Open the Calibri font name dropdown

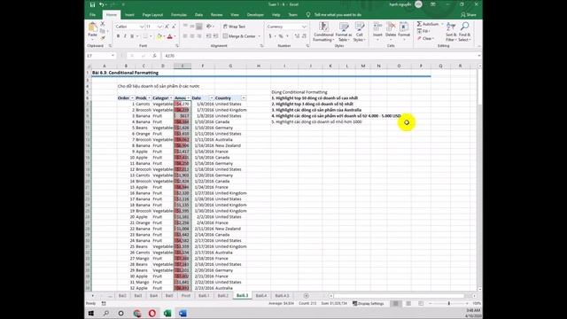(142, 27)
